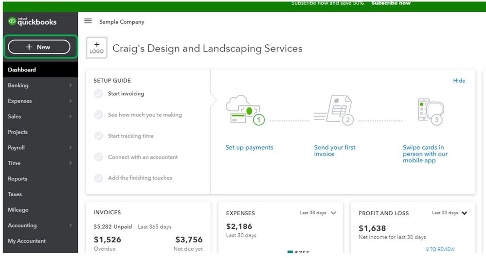
Task: Open the Dashboard menu item
Action: point(40,69)
